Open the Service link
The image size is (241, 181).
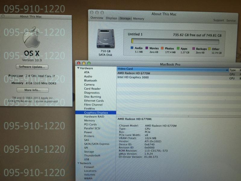click(x=231, y=20)
